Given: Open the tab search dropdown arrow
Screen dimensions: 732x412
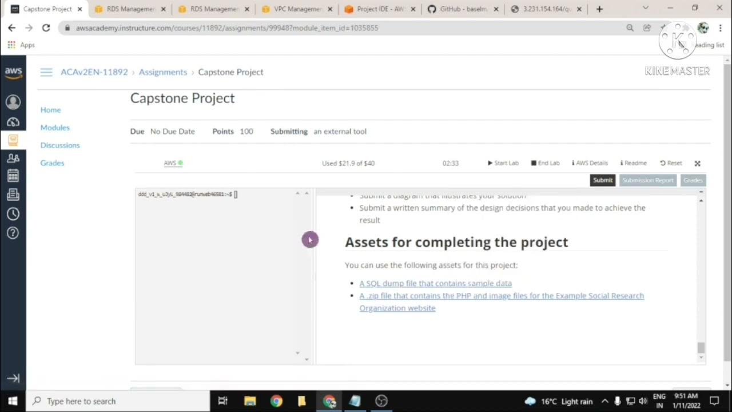Looking at the screenshot, I should click(646, 9).
